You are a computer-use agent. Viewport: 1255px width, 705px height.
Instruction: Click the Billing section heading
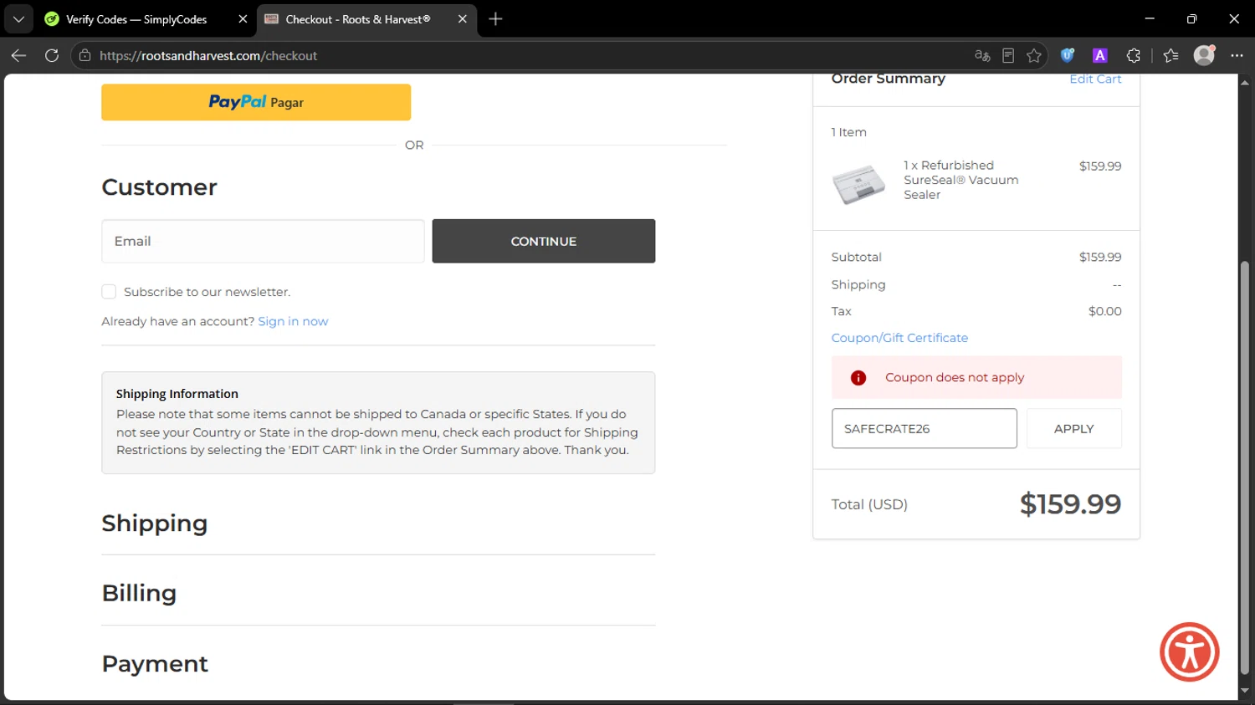139,593
